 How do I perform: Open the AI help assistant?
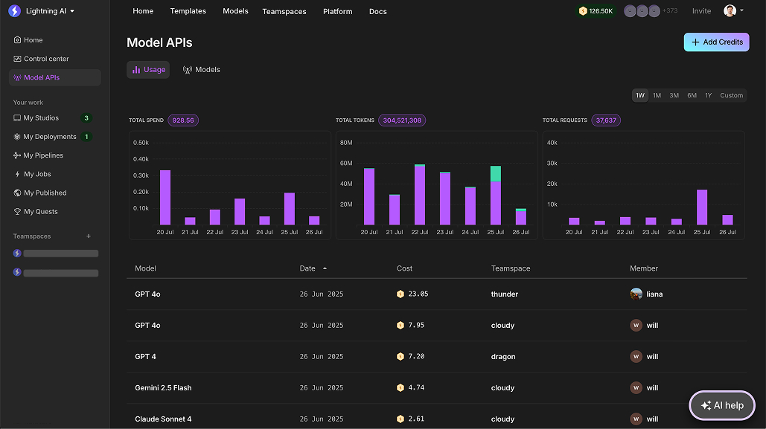[722, 405]
